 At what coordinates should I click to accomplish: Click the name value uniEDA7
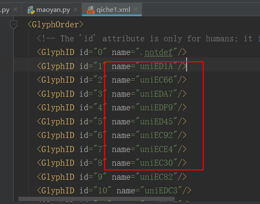156,94
